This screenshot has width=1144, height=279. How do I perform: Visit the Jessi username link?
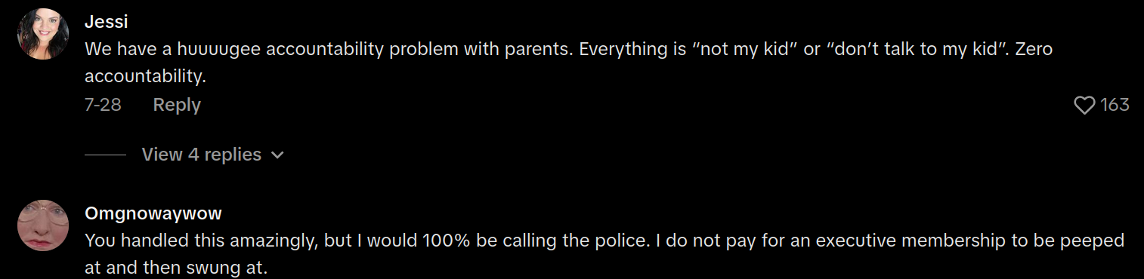tap(106, 21)
